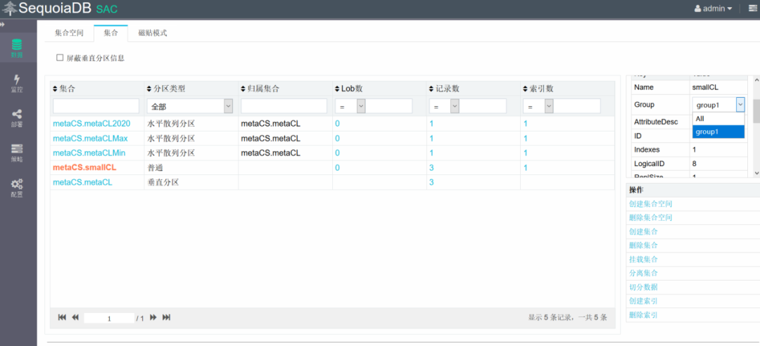Viewport: 760px width, 346px height.
Task: Open metaCS.metaCL2020 collection link
Action: [91, 124]
